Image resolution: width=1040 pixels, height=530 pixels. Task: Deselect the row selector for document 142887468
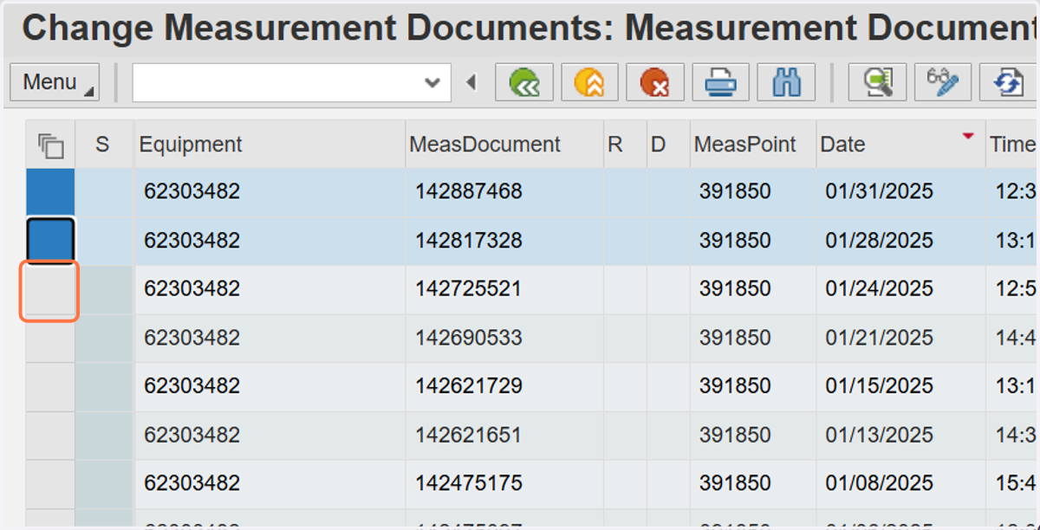(x=51, y=192)
